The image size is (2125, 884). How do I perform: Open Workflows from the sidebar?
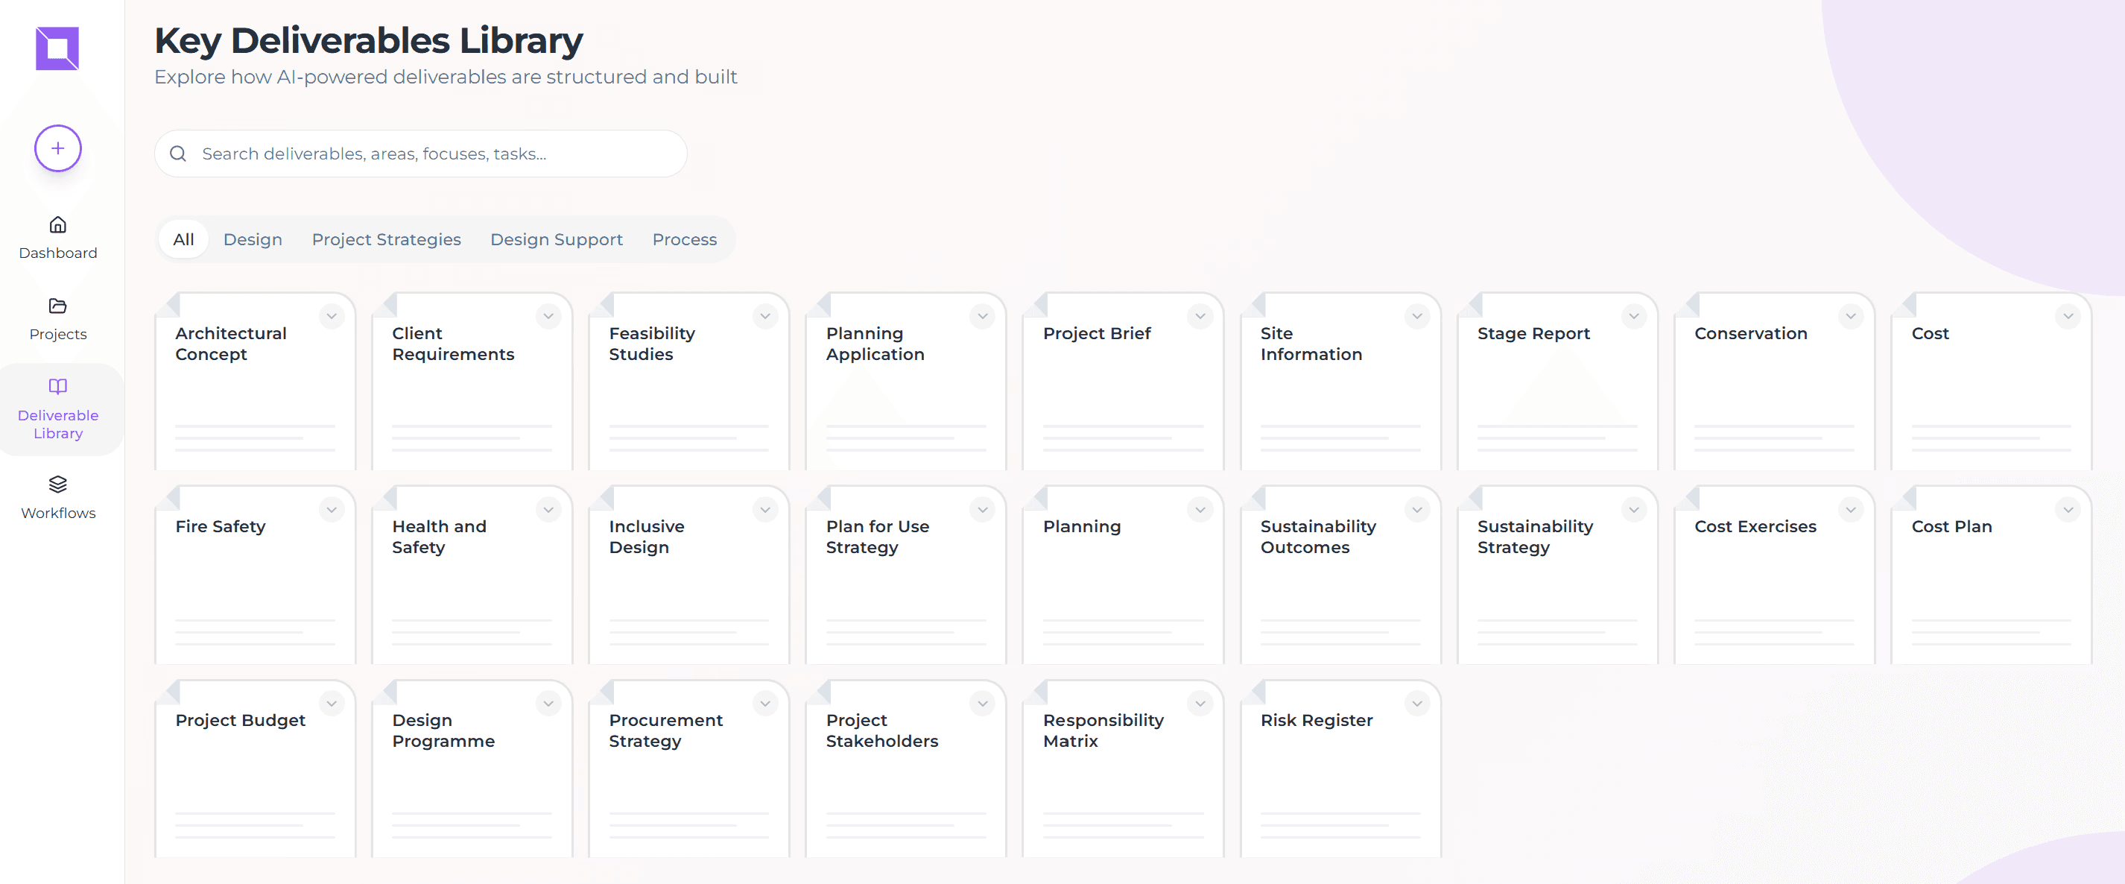point(58,498)
